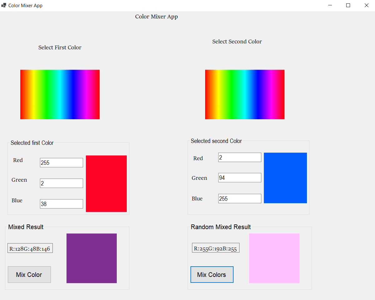Click the R:255G:192B:255 random result label
Image resolution: width=375 pixels, height=300 pixels.
[x=215, y=248]
